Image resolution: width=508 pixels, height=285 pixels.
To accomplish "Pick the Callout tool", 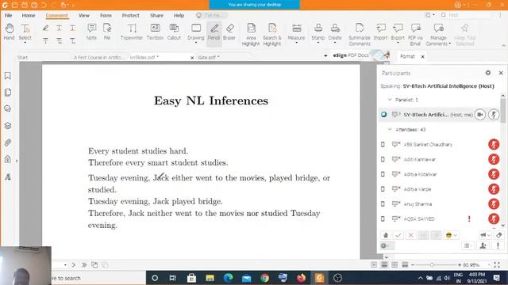I will (x=174, y=32).
